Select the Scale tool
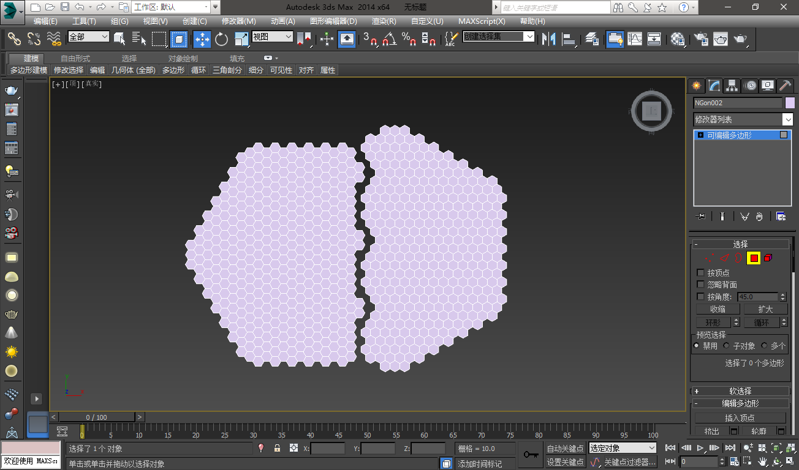 pyautogui.click(x=241, y=39)
